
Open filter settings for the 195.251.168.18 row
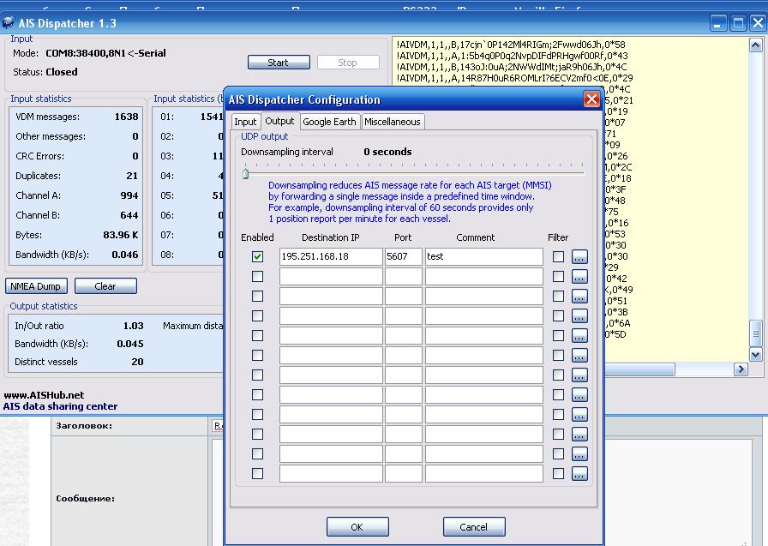[x=579, y=256]
